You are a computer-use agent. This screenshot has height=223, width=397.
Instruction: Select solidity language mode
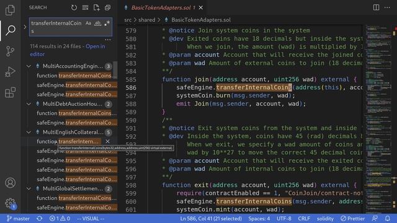coord(325,219)
